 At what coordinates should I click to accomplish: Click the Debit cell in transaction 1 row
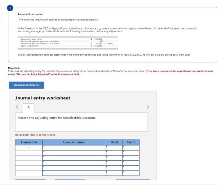(x=114, y=148)
